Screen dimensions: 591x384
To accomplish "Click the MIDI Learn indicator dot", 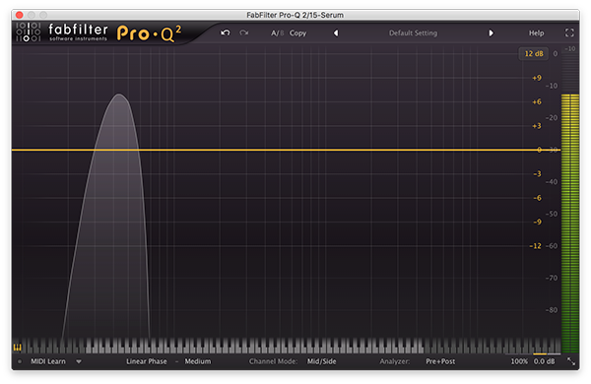I will tap(20, 361).
